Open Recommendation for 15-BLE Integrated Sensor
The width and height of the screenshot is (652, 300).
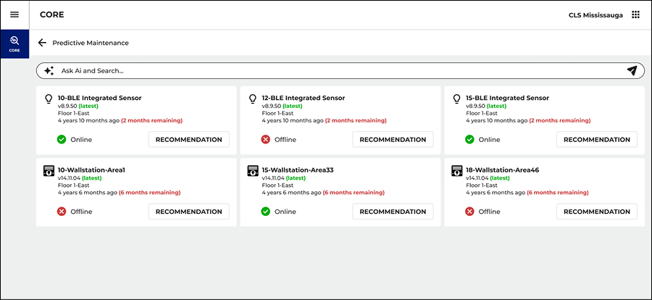click(597, 140)
